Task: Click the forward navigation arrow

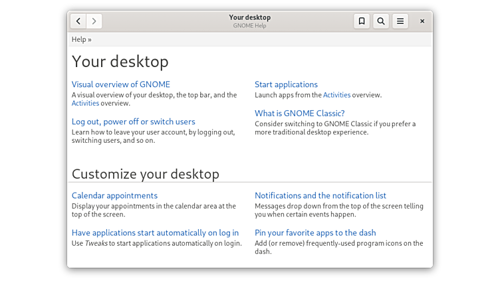Action: click(94, 21)
